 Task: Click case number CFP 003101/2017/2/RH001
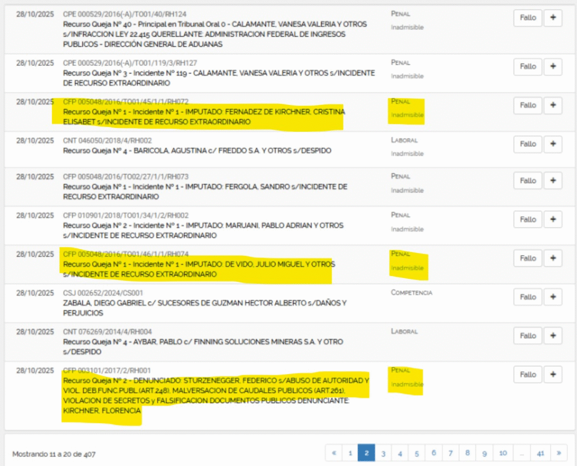pyautogui.click(x=106, y=370)
